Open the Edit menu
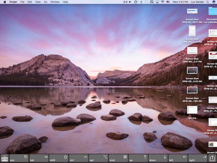 (x=30, y=2)
